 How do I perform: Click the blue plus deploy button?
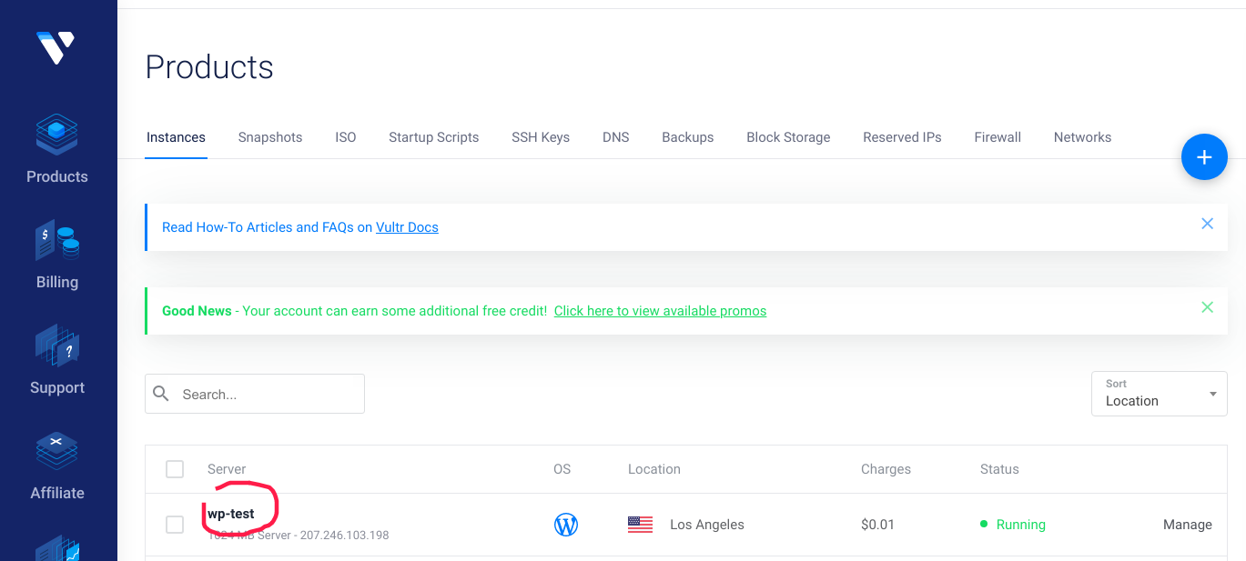click(x=1203, y=157)
